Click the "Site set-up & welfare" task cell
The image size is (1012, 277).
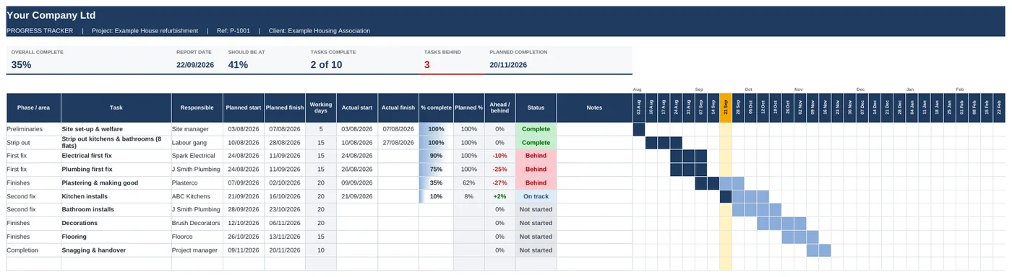pyautogui.click(x=116, y=129)
